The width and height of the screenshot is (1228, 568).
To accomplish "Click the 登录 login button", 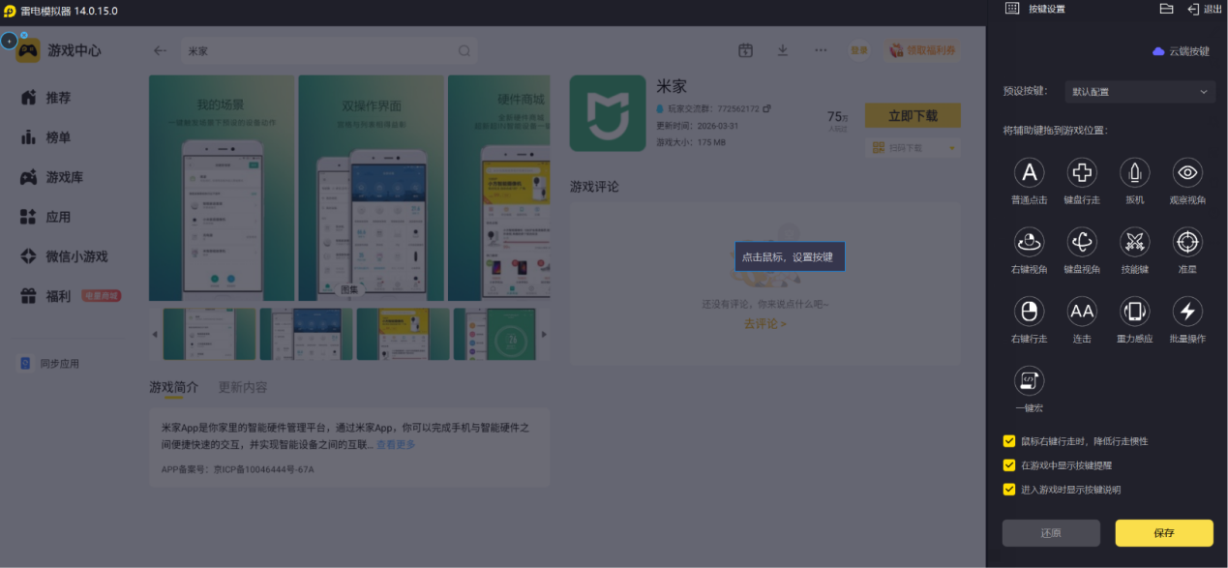I will pyautogui.click(x=859, y=50).
